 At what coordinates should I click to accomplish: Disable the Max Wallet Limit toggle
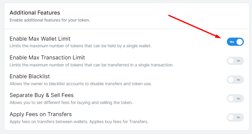(235, 42)
